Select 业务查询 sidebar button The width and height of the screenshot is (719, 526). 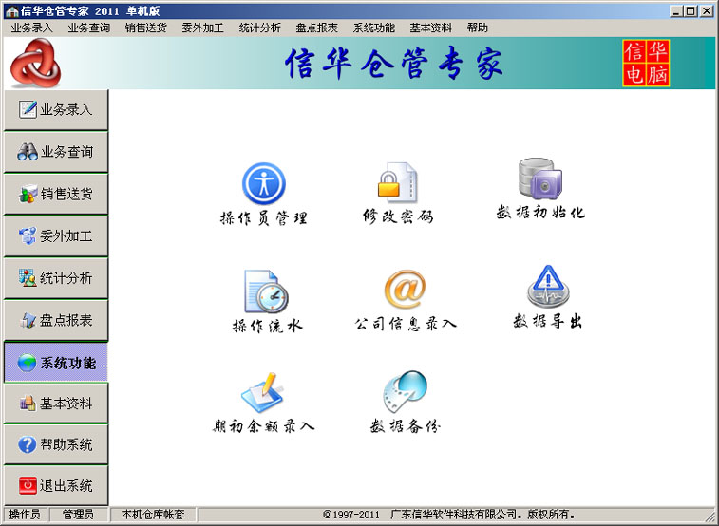point(56,152)
